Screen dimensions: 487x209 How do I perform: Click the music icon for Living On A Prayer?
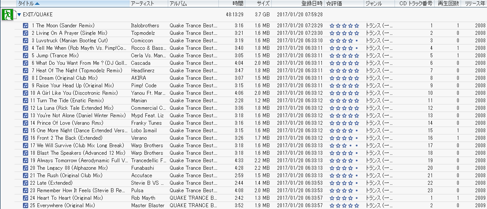pos(26,33)
